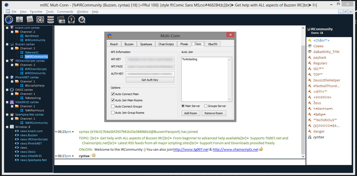
Task: Click the VibeSN.01 cyntax server icon
Action: point(12,102)
